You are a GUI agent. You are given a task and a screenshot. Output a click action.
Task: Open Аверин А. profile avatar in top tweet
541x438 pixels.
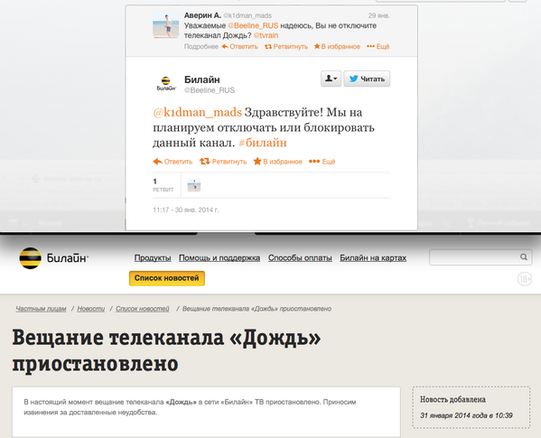point(166,25)
